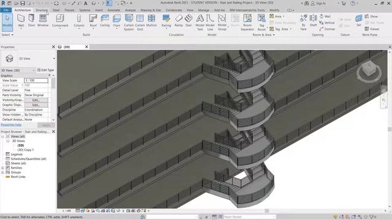392x220 pixels.
Task: Select the Room Separator tool
Action: [247, 22]
